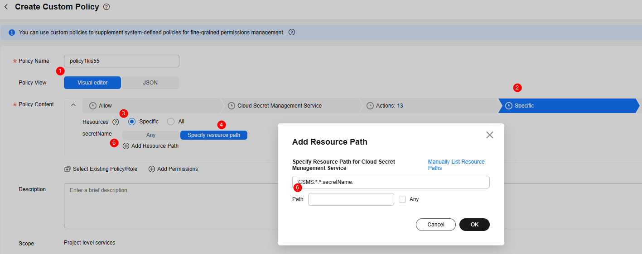642x254 pixels.
Task: Click the Path input field
Action: 351,199
